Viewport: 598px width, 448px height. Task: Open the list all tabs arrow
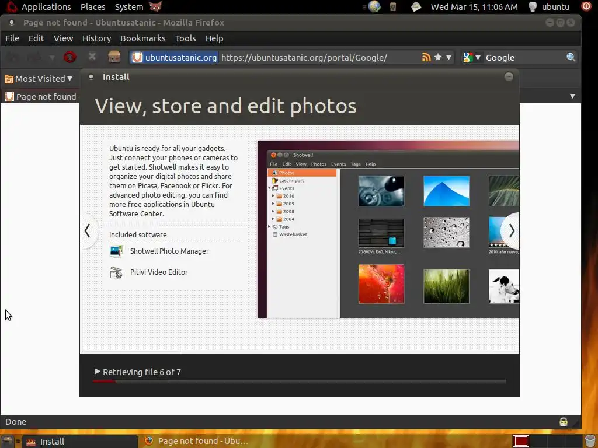(572, 96)
